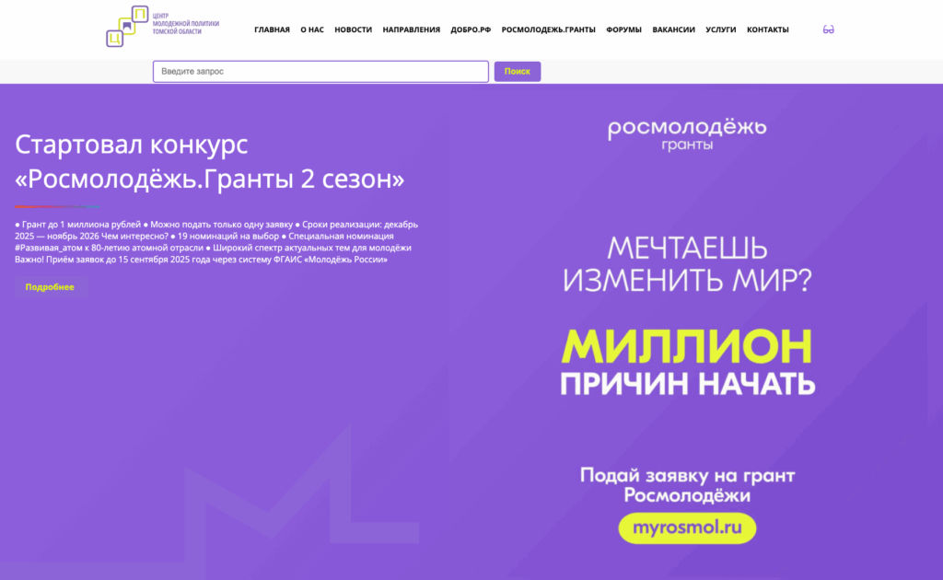Go to ФОРУМЫ in the navigation
943x580 pixels.
pyautogui.click(x=623, y=29)
